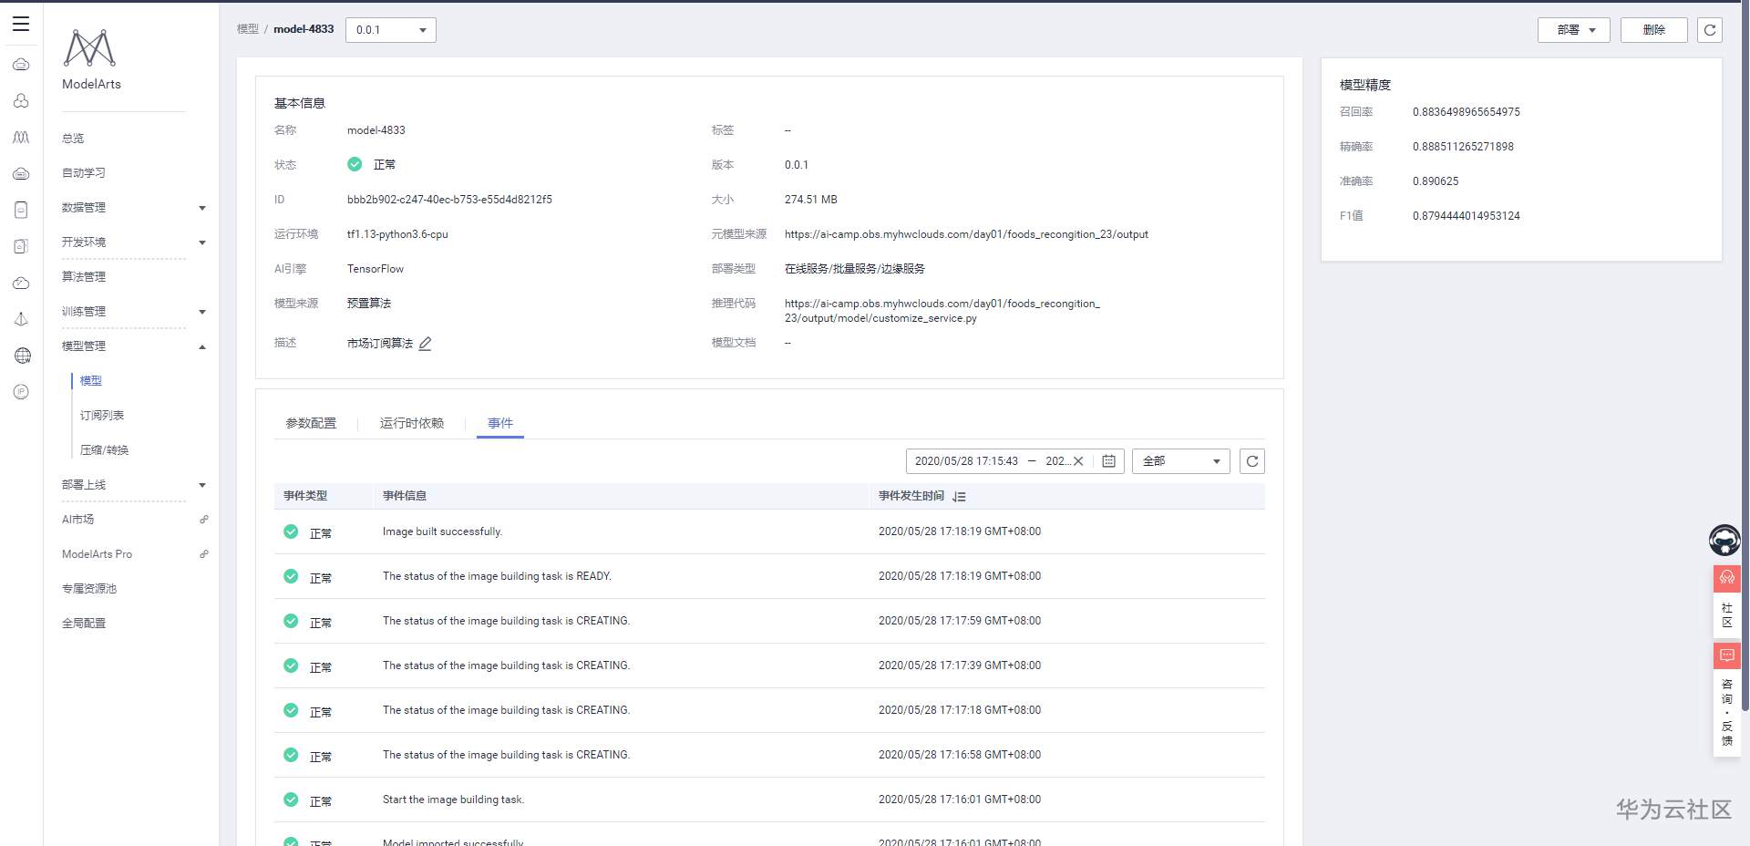Select 模型 under 模型管理
Screen dimensions: 1750x846
click(91, 381)
